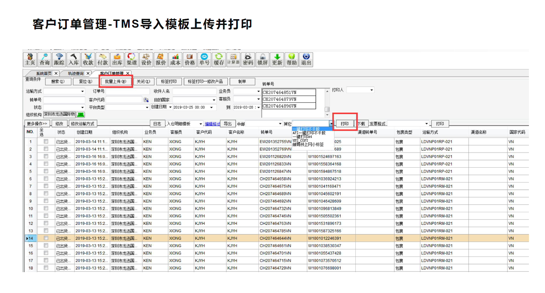Select API一键打印不干胶 from the dropdown list
545x293 pixels.
[x=309, y=133]
